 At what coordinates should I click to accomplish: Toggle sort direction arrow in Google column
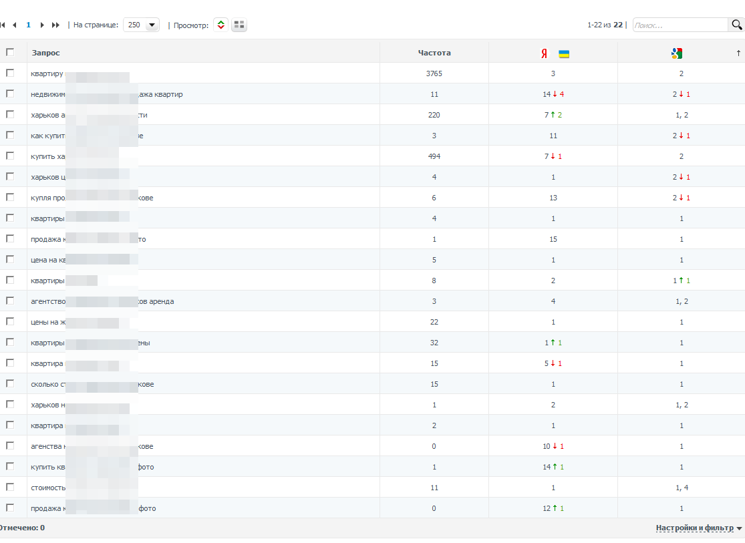(x=738, y=53)
